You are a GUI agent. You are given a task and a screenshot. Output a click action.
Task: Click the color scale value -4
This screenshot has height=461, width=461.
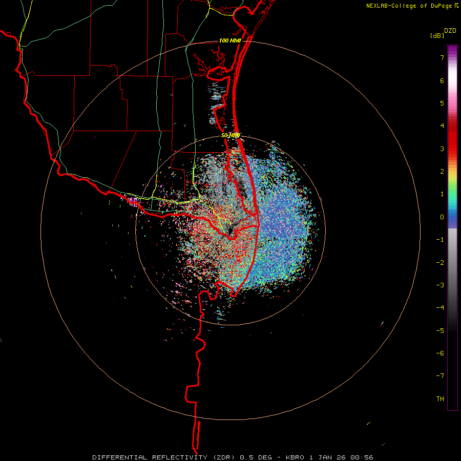point(440,308)
